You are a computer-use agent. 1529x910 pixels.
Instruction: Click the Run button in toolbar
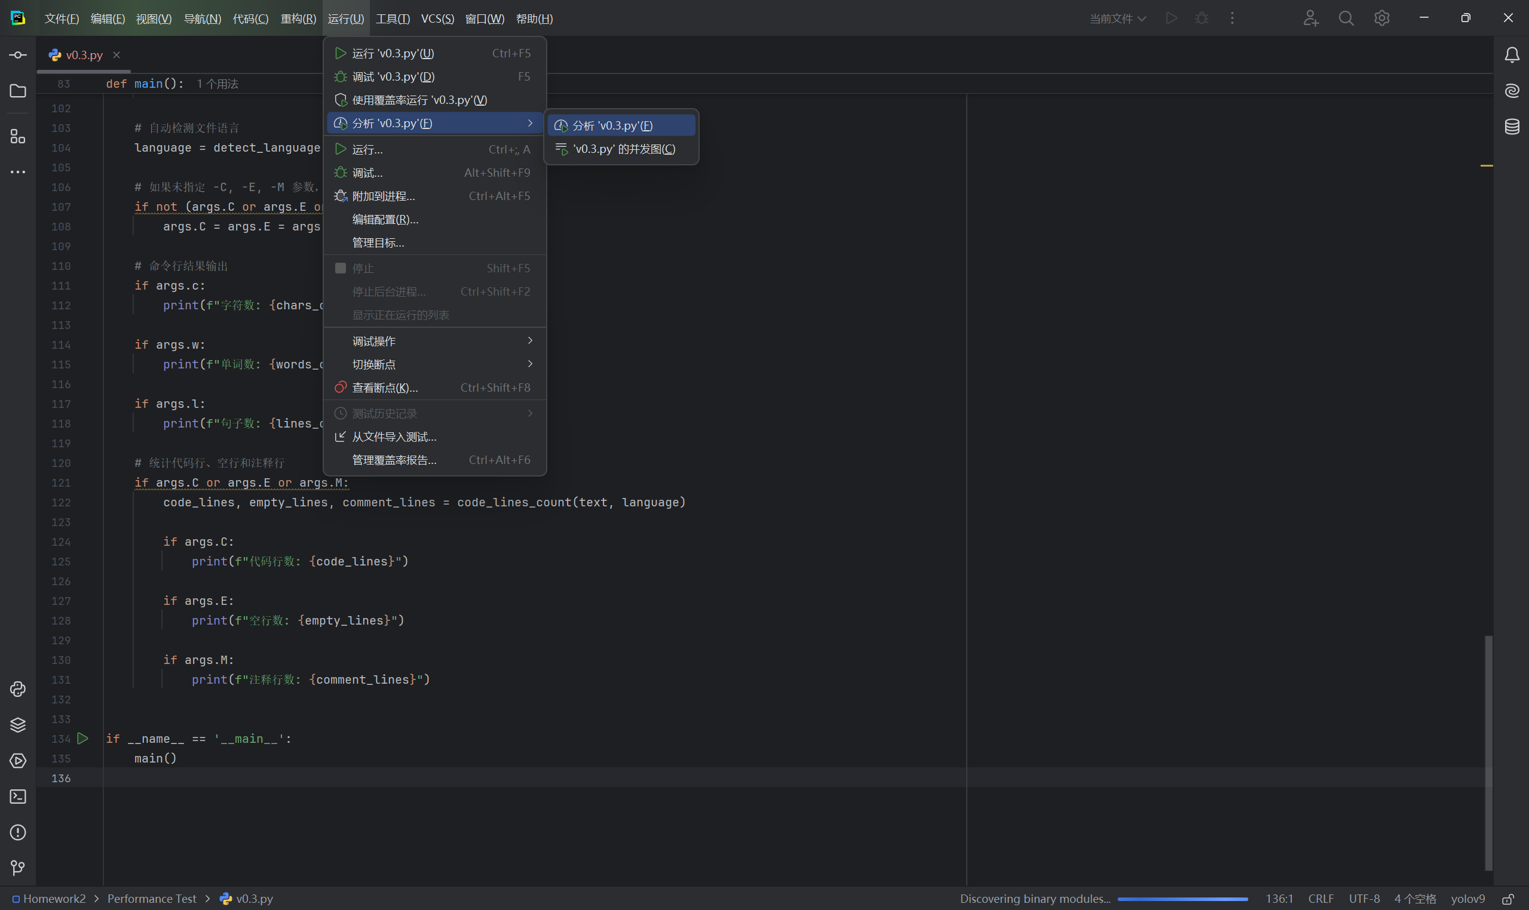tap(1171, 19)
